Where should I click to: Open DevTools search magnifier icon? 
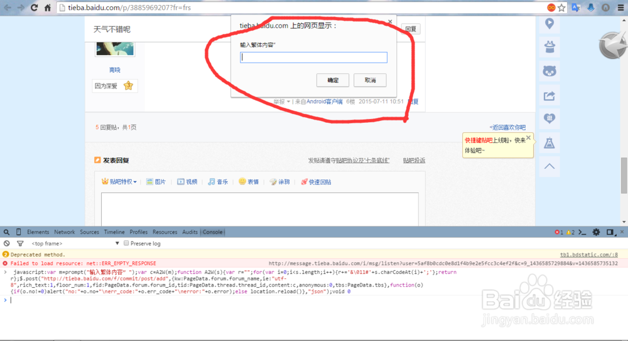click(6, 232)
